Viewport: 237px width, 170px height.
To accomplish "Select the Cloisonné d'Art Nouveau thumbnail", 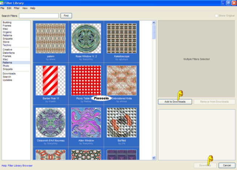I will click(50, 122).
